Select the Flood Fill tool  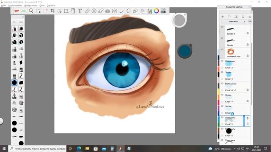(x=73, y=11)
